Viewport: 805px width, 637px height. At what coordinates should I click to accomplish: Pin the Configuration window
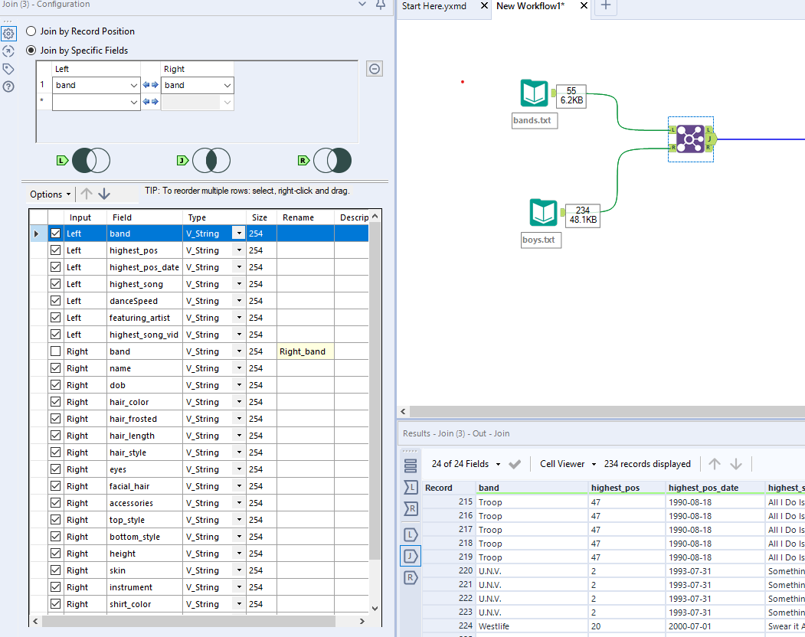click(381, 5)
